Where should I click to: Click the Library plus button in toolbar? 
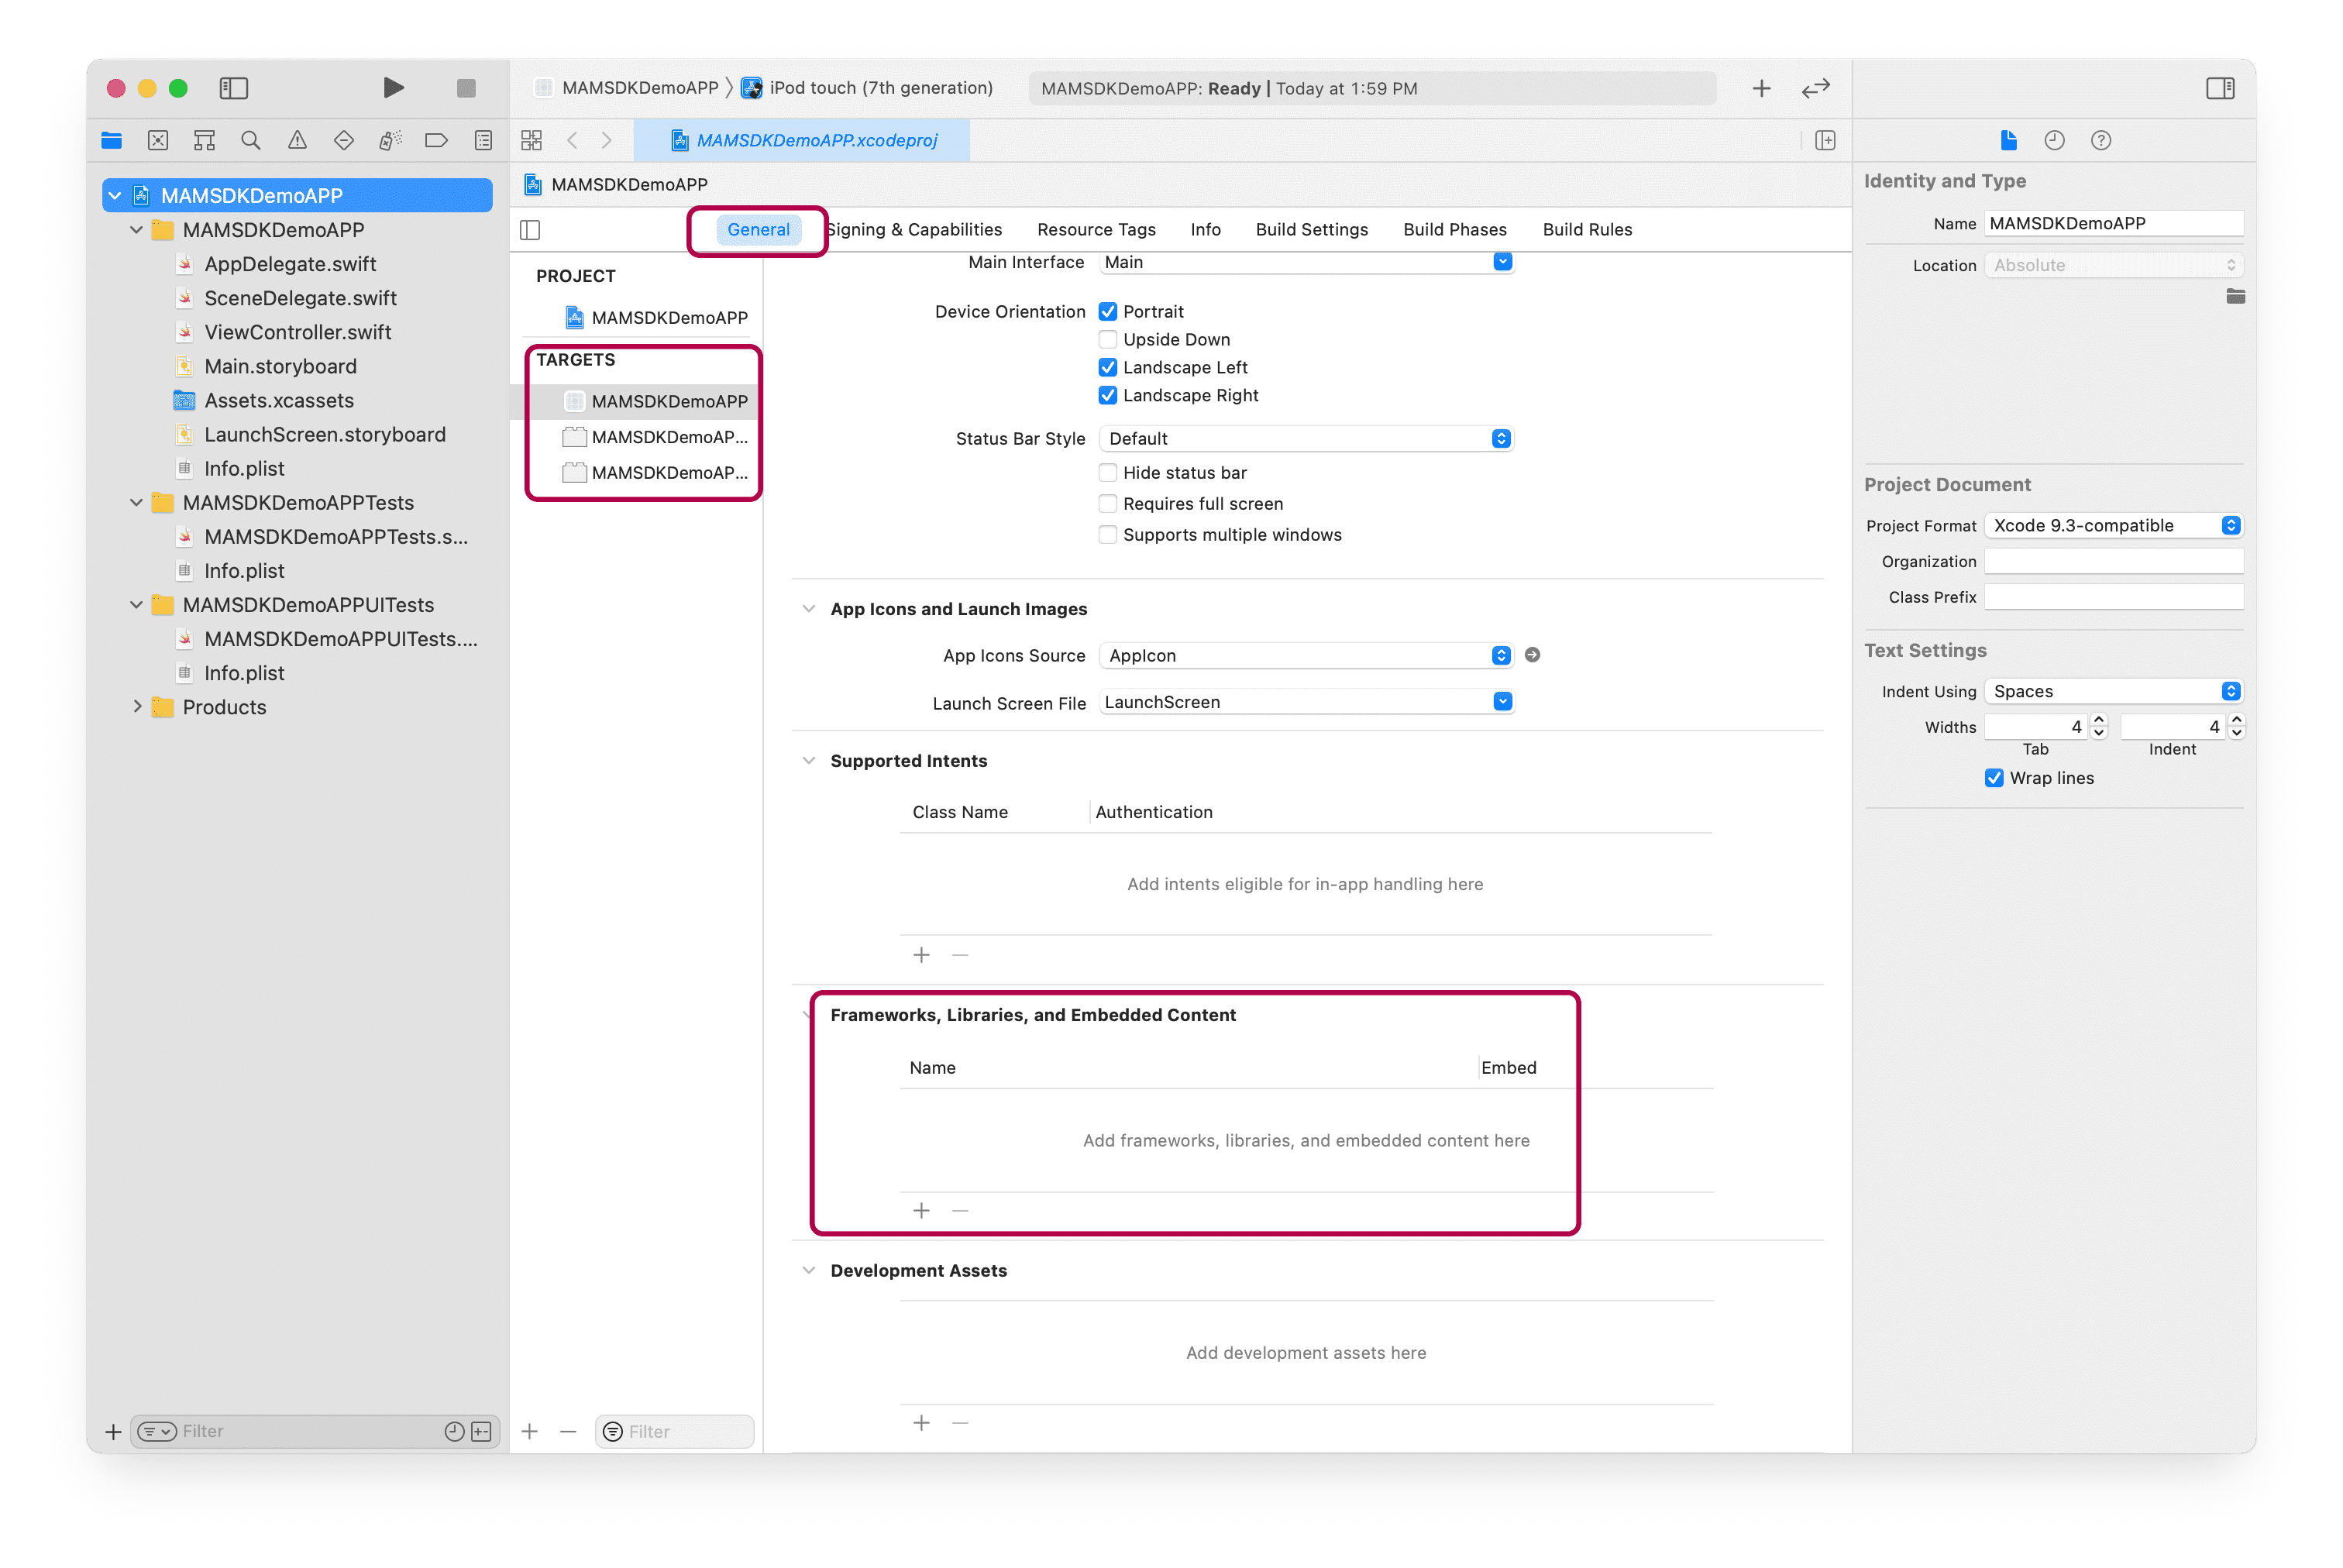click(x=1761, y=88)
